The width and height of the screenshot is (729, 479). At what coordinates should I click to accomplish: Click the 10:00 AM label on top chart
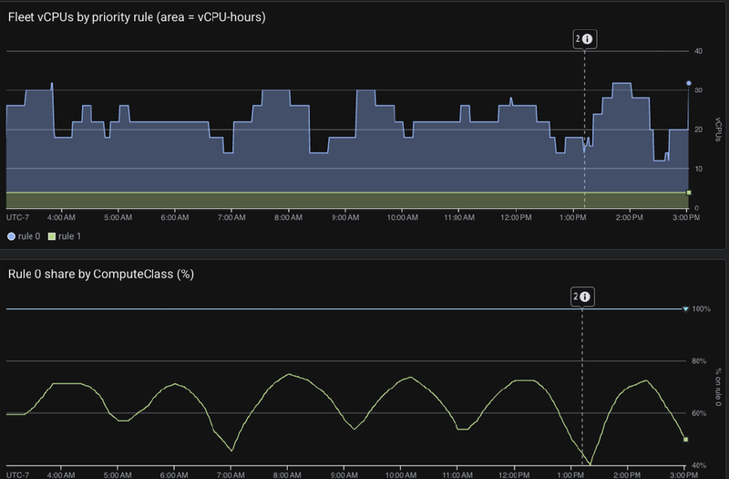click(402, 217)
